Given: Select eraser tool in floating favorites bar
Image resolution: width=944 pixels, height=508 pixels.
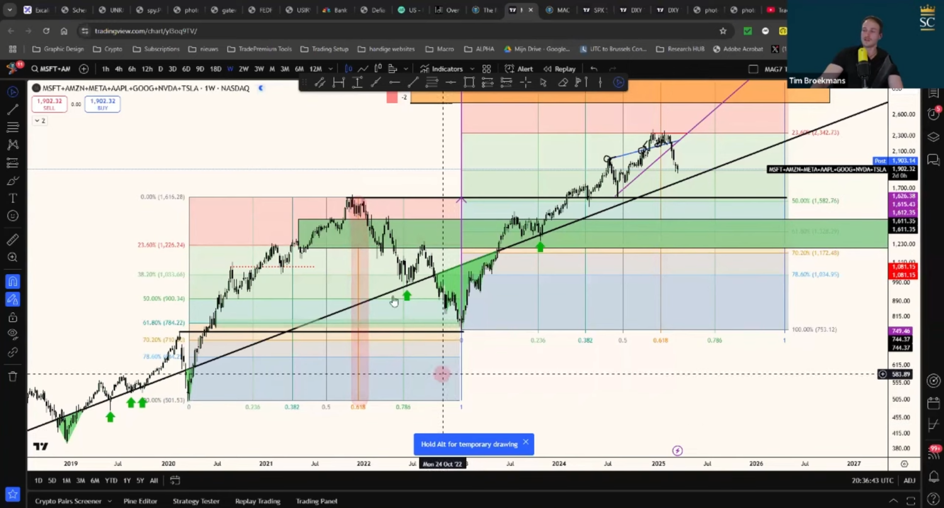Looking at the screenshot, I should click(563, 82).
